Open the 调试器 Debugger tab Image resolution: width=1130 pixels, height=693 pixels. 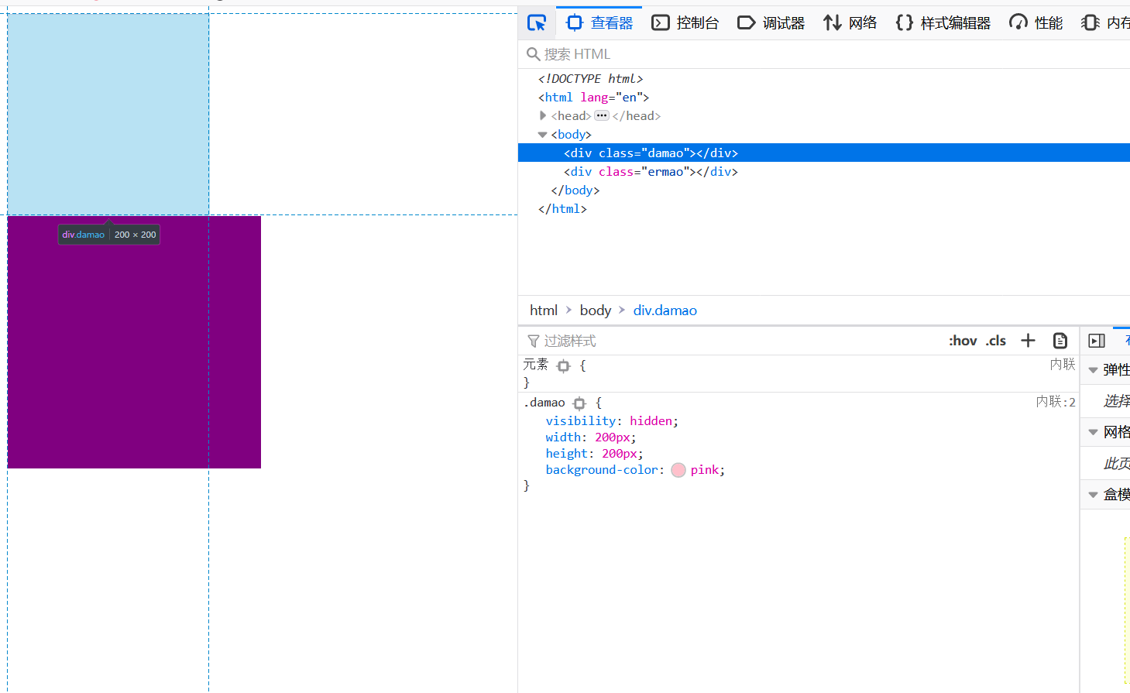(x=771, y=23)
